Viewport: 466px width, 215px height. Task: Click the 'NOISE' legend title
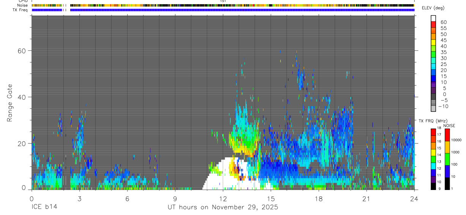(449, 126)
